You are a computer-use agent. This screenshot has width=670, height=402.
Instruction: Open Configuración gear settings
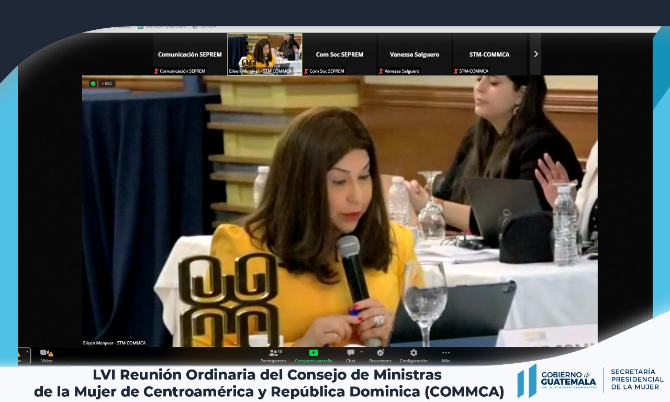414,355
